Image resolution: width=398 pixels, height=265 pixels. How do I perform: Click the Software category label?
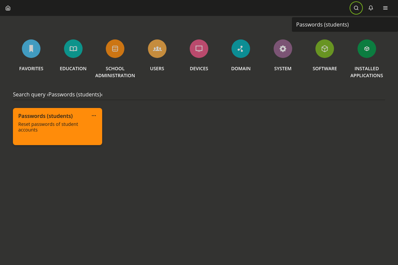pyautogui.click(x=325, y=69)
